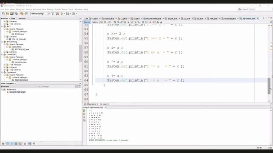Click line number 64 in the editor gutter

(86, 80)
